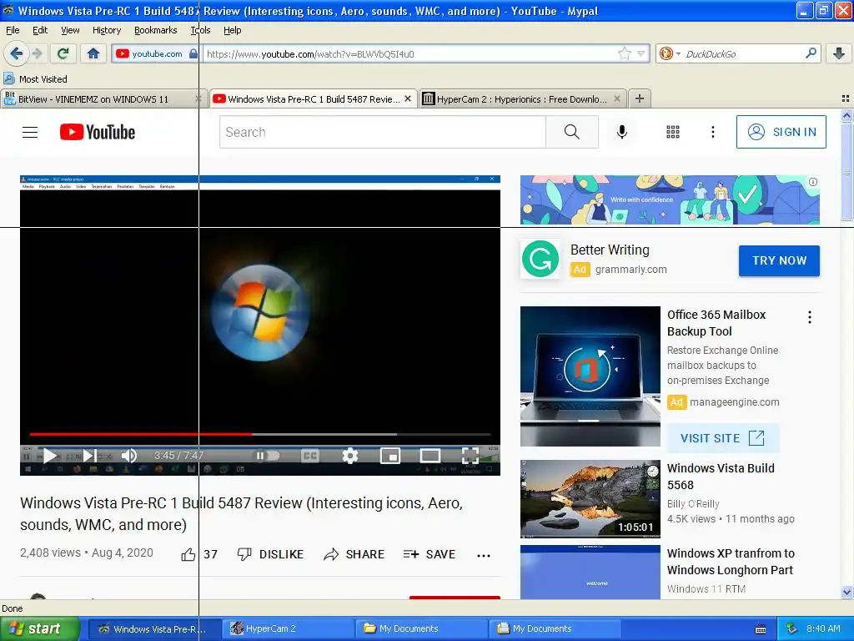Open the browser Home icon
This screenshot has width=854, height=641.
tap(93, 53)
